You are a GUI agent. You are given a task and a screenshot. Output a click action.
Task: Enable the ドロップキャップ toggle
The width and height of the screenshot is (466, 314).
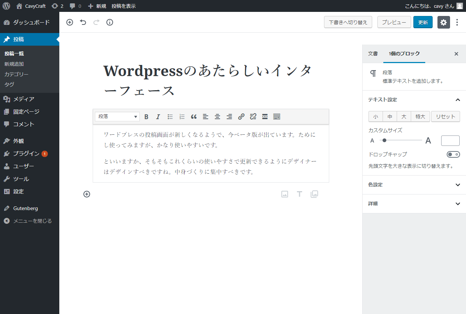tap(453, 154)
